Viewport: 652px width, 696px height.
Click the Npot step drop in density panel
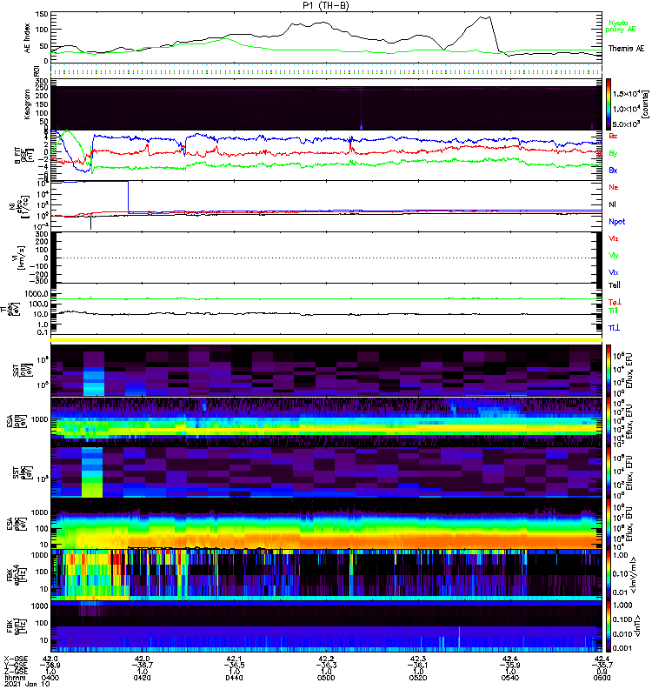pos(128,197)
